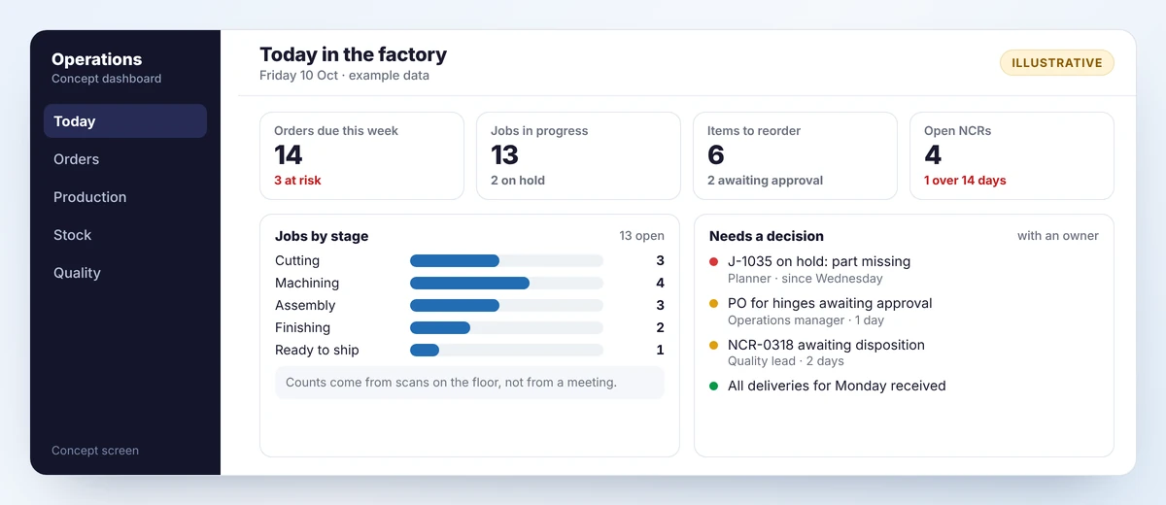Click the 'Cutting' stage label
The width and height of the screenshot is (1166, 505).
(297, 261)
